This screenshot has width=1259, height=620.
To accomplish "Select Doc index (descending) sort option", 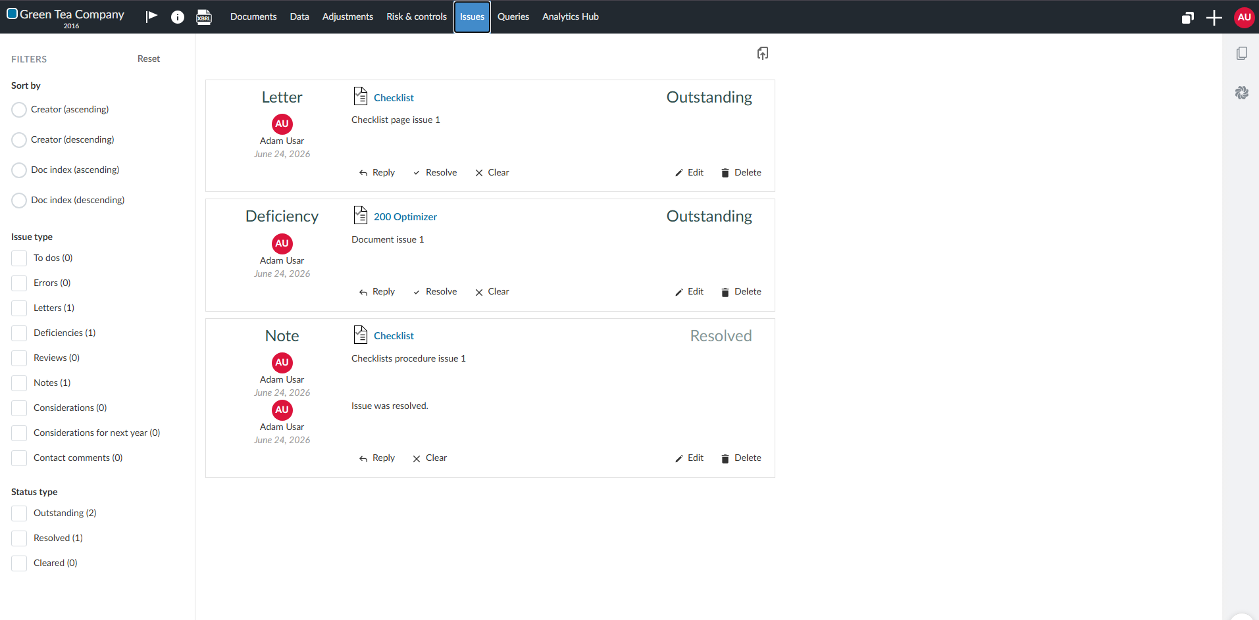I will 19,201.
